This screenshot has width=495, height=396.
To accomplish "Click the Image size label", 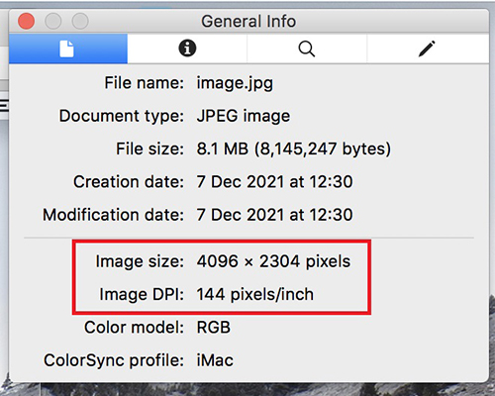I will click(140, 261).
